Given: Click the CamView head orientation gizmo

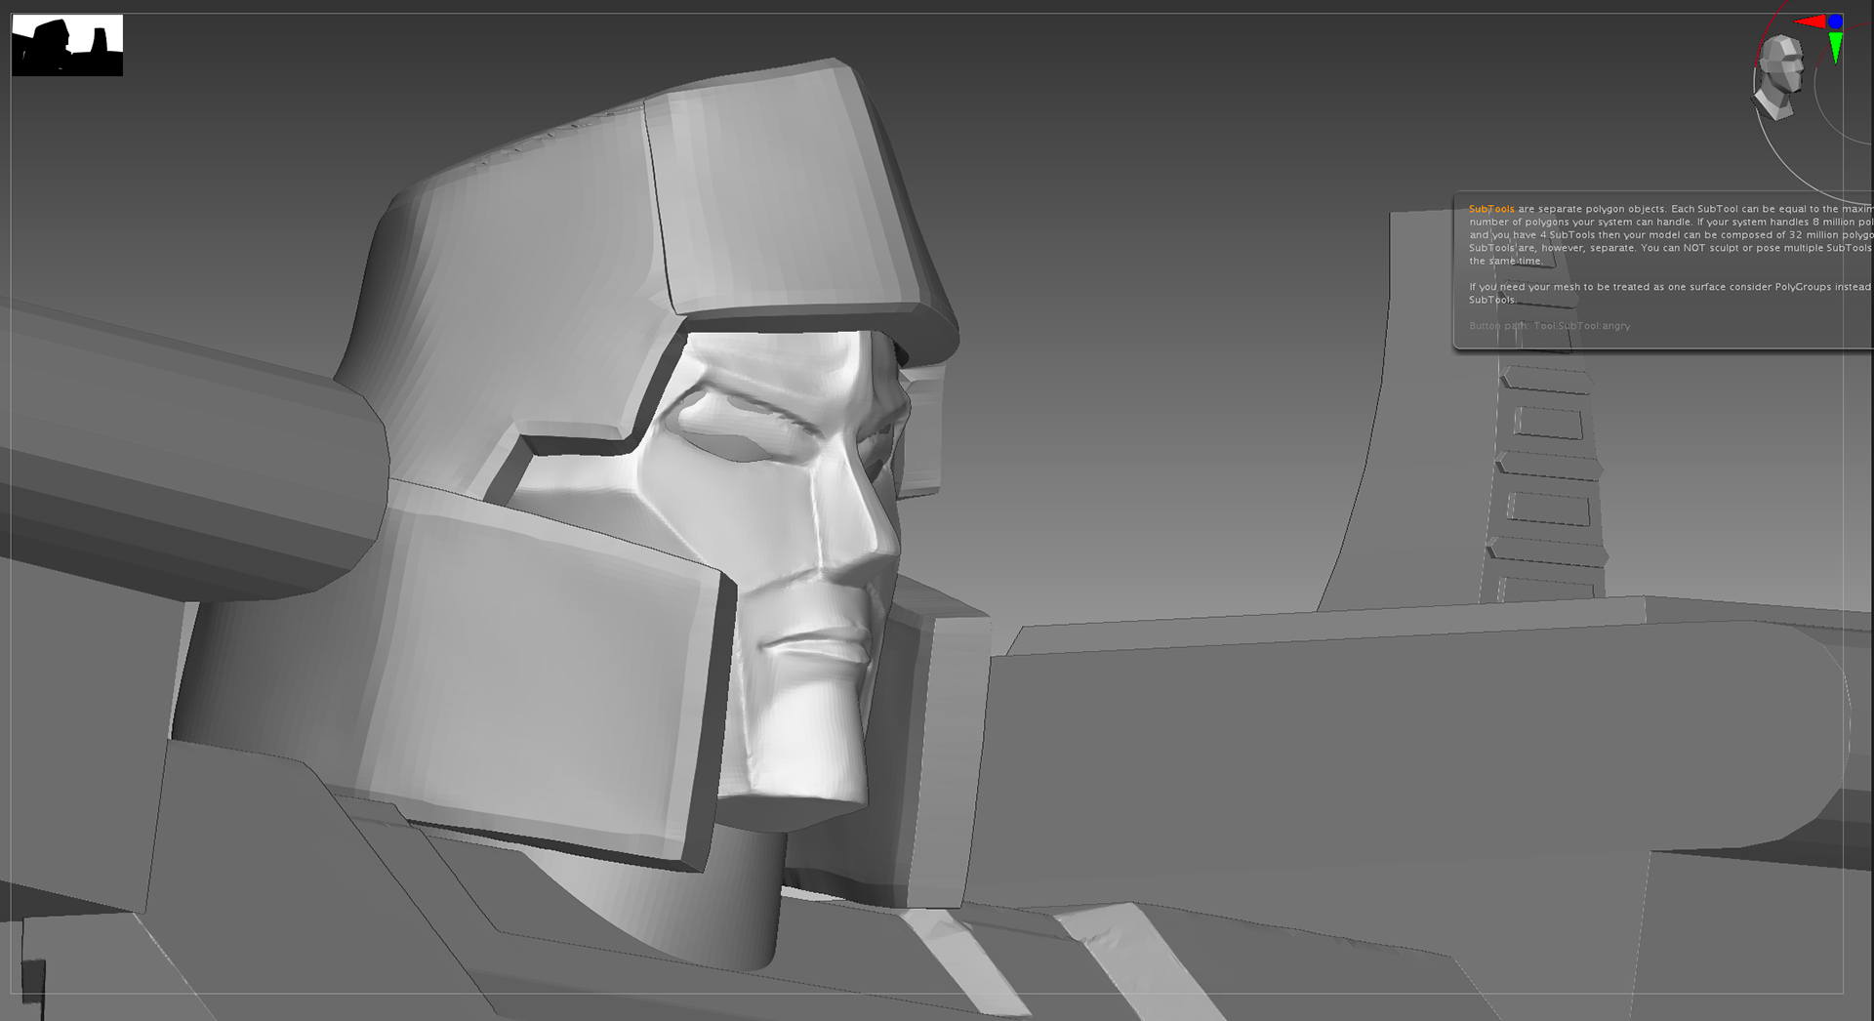Looking at the screenshot, I should [1780, 76].
